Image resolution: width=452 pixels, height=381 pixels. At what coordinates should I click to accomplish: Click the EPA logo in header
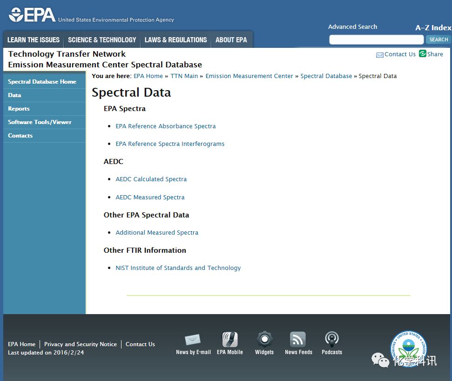32,15
